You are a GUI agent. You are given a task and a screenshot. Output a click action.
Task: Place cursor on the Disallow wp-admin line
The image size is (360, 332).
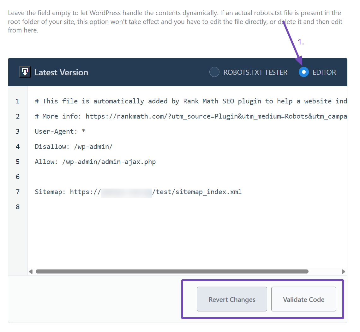[74, 146]
